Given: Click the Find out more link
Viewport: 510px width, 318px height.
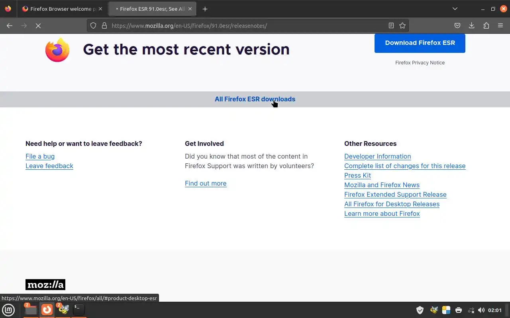Looking at the screenshot, I should tap(206, 183).
